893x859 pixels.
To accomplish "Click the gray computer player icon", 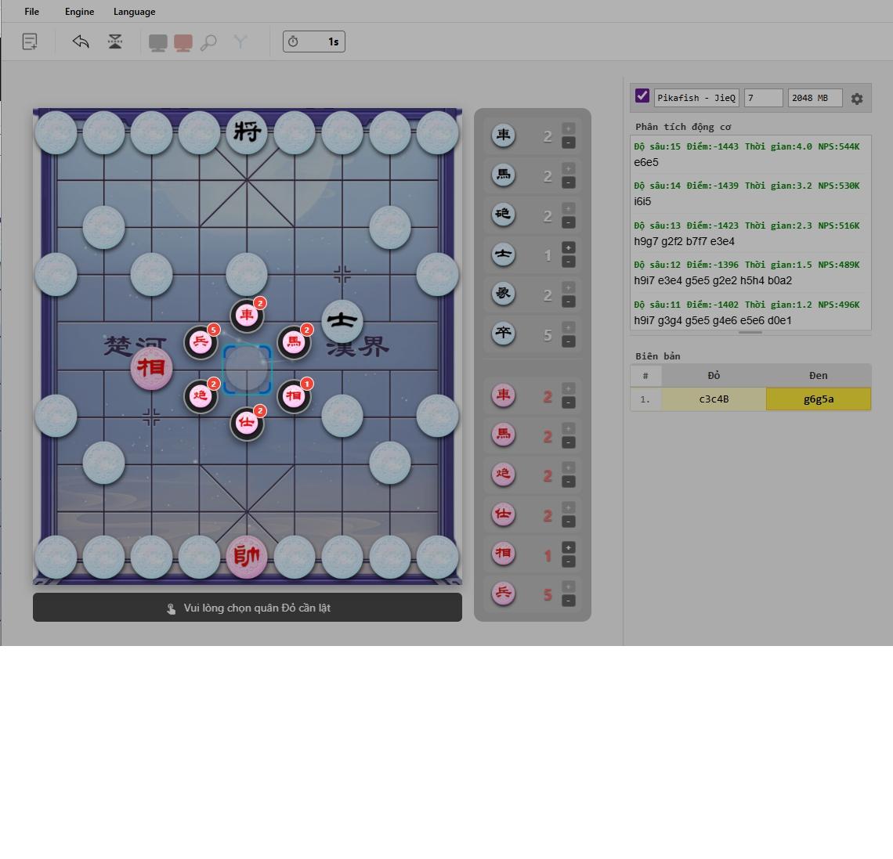I will (158, 43).
